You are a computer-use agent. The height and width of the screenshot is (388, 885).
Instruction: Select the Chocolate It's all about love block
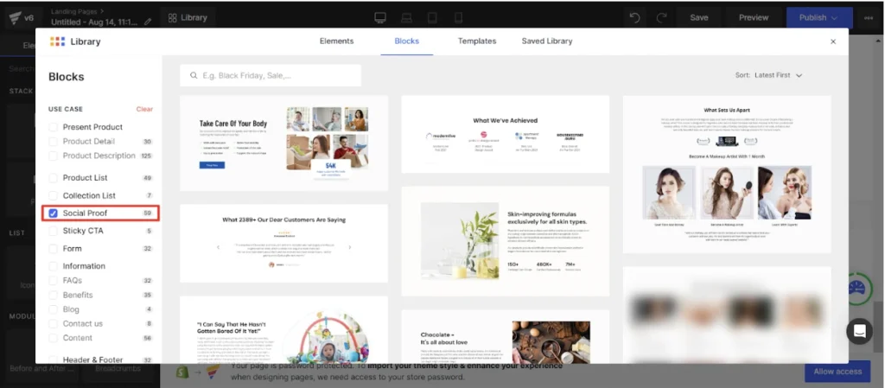[x=505, y=337]
